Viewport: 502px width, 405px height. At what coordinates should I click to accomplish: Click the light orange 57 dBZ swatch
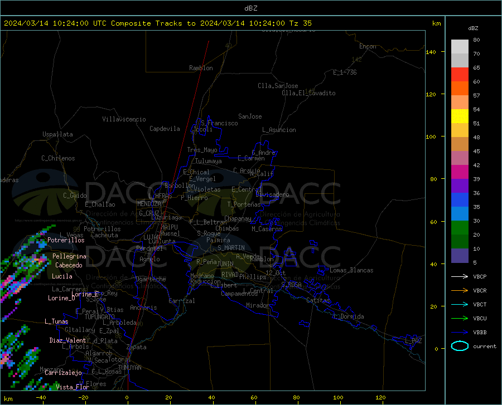[460, 103]
